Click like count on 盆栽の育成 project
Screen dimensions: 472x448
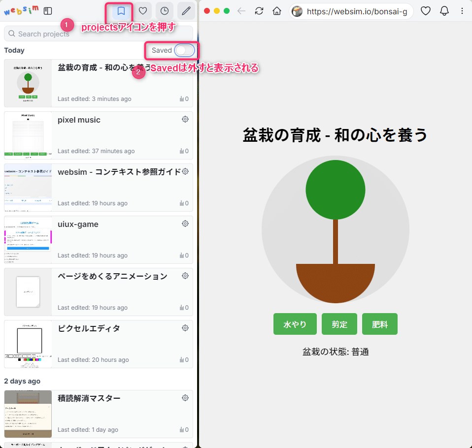[x=184, y=98]
